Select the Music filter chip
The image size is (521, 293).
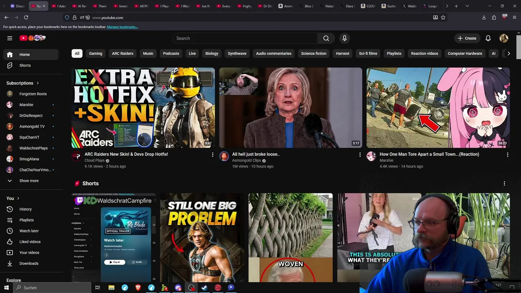[x=148, y=53]
